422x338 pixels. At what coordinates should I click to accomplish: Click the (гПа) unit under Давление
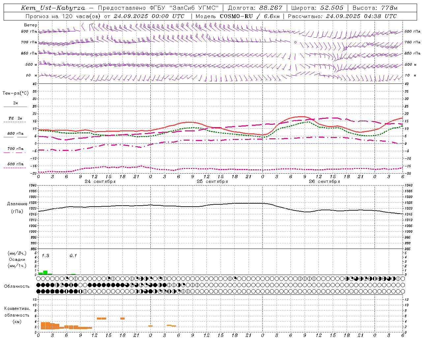[17, 212]
